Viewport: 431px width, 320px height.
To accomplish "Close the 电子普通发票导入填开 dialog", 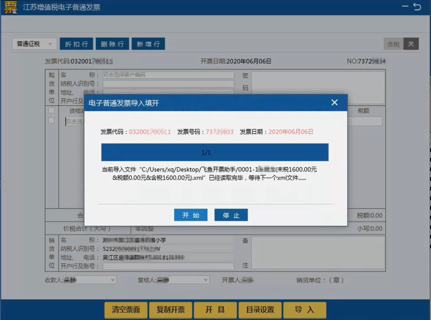I will 334,103.
